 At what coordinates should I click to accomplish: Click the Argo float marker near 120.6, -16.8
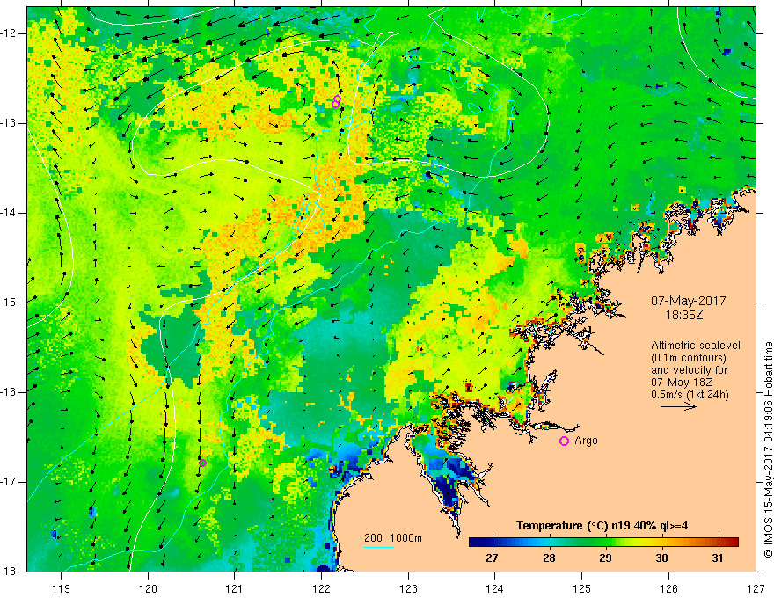202,463
